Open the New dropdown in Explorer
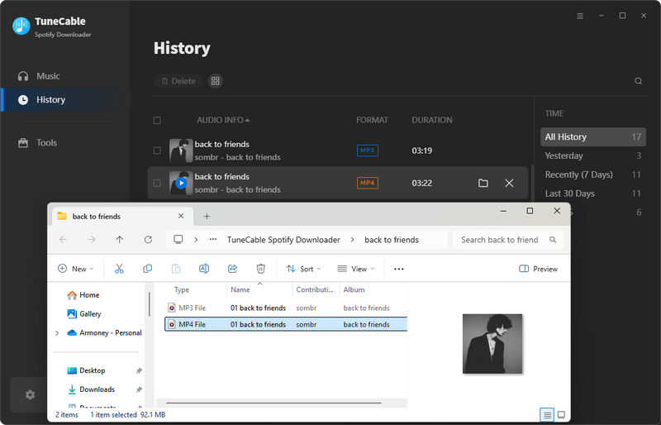Viewport: 661px width, 425px height. pos(76,269)
